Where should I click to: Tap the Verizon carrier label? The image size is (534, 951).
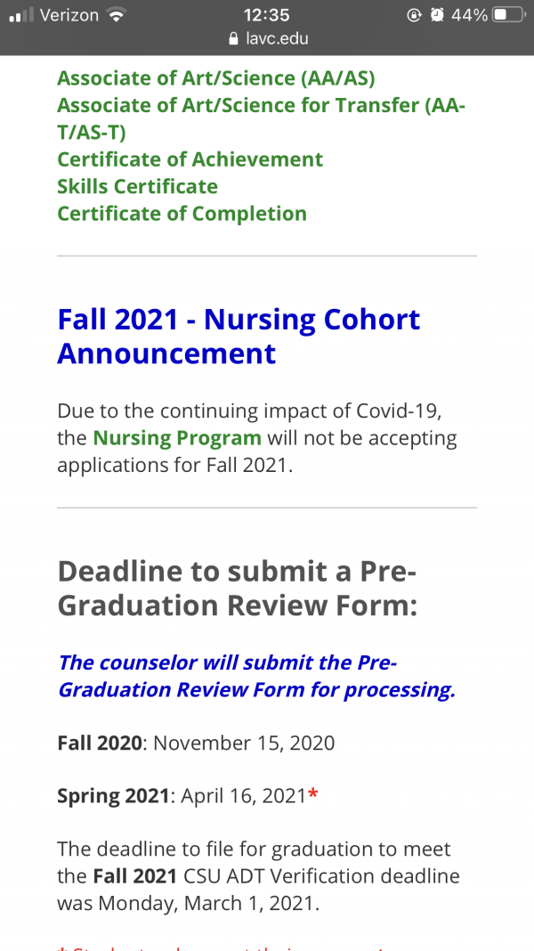(69, 15)
